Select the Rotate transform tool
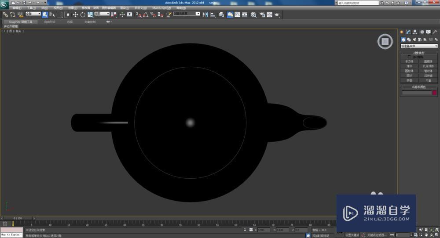Screen dimensions: 440x238 pos(83,14)
